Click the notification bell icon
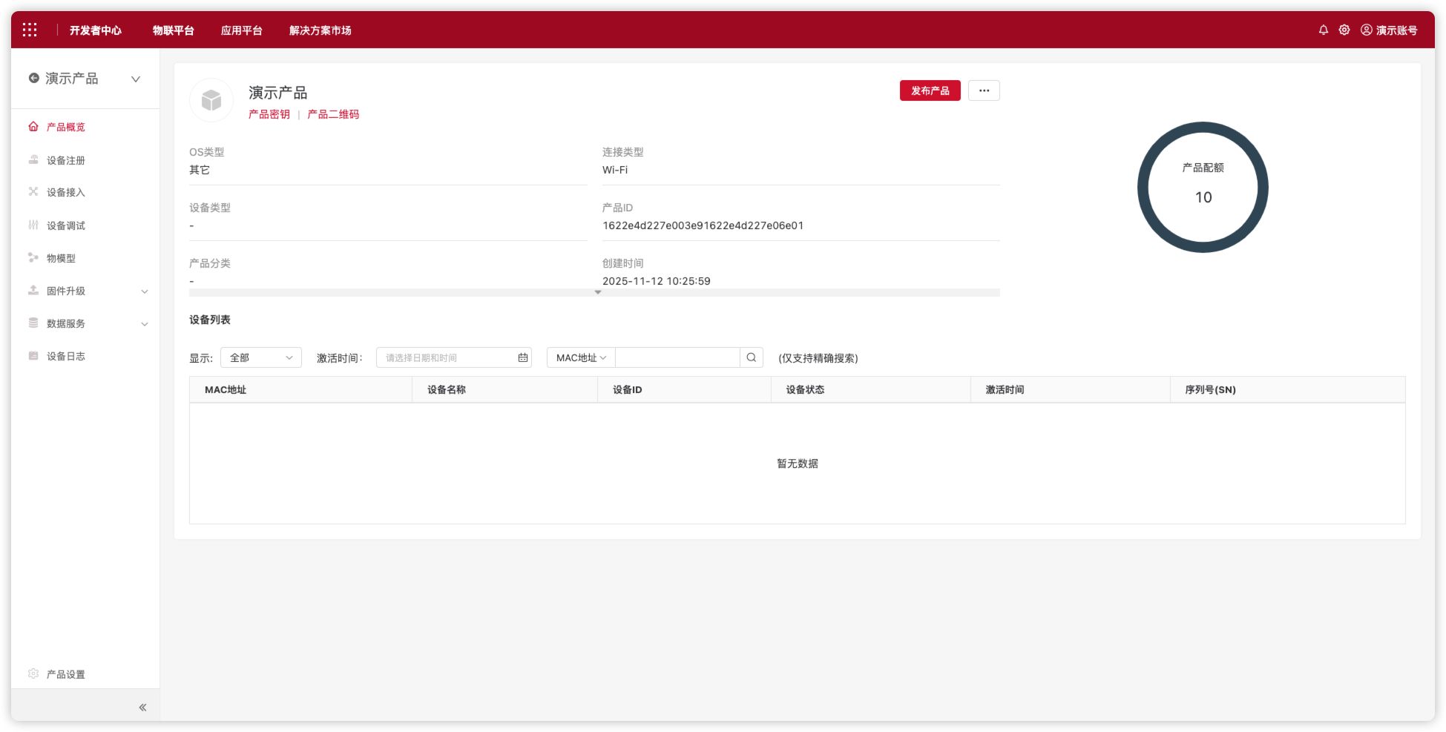 pyautogui.click(x=1323, y=30)
